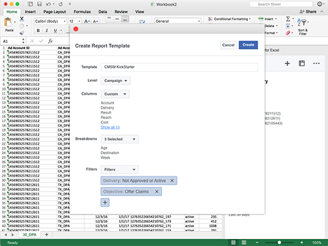Click the Cut scissors icon

pyautogui.click(x=22, y=19)
